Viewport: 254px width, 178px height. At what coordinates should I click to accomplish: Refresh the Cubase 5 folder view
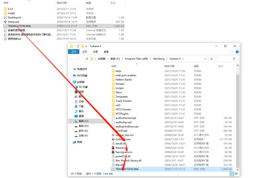click(211, 59)
